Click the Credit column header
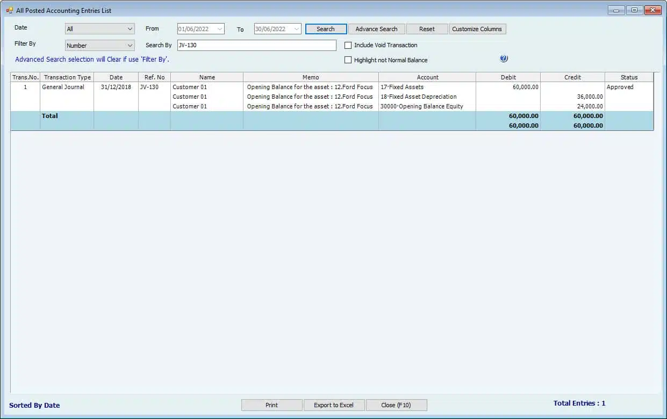This screenshot has width=667, height=419. coord(573,77)
